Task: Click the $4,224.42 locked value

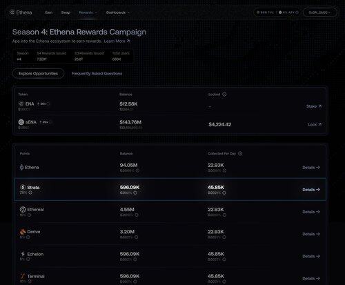Action: pyautogui.click(x=220, y=124)
